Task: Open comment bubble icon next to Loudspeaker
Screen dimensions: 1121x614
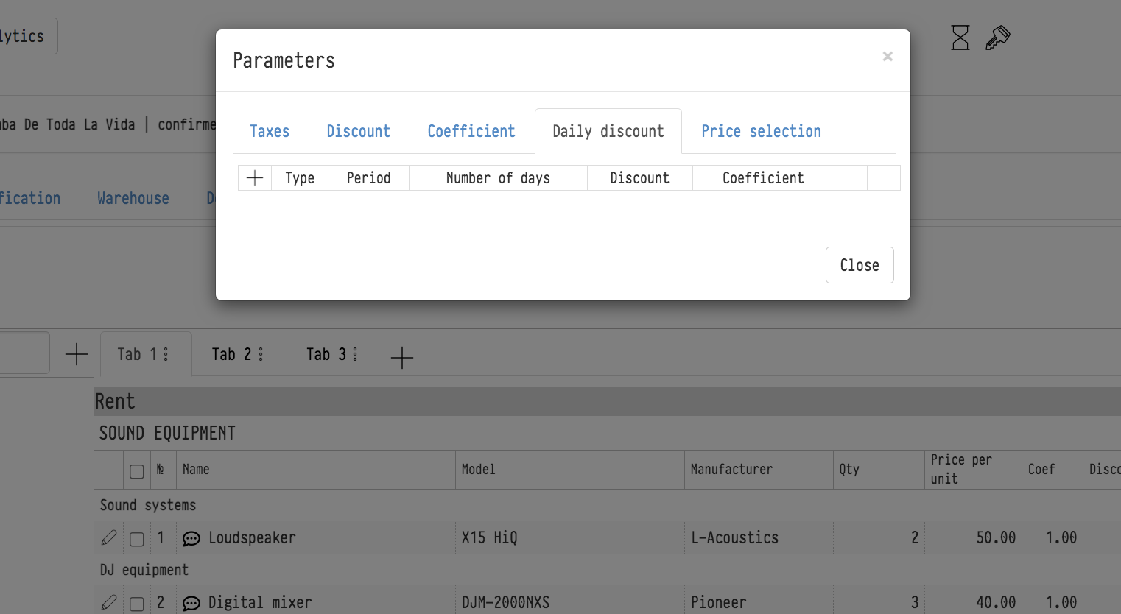Action: (191, 539)
